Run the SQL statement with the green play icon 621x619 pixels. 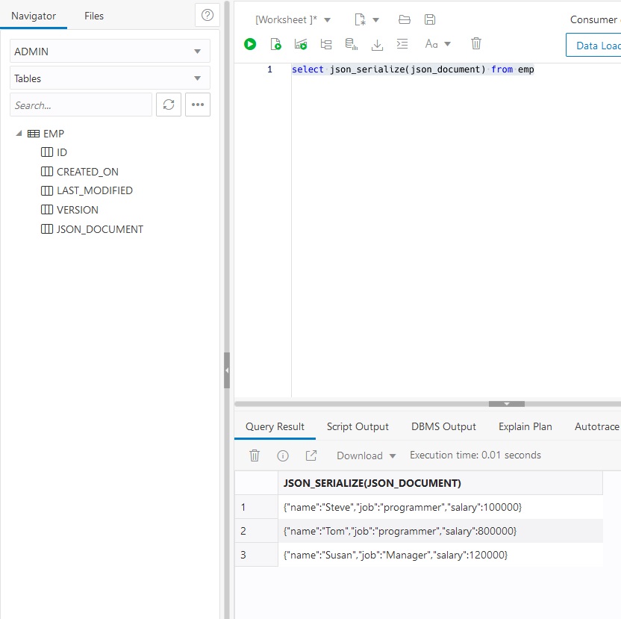tap(250, 44)
